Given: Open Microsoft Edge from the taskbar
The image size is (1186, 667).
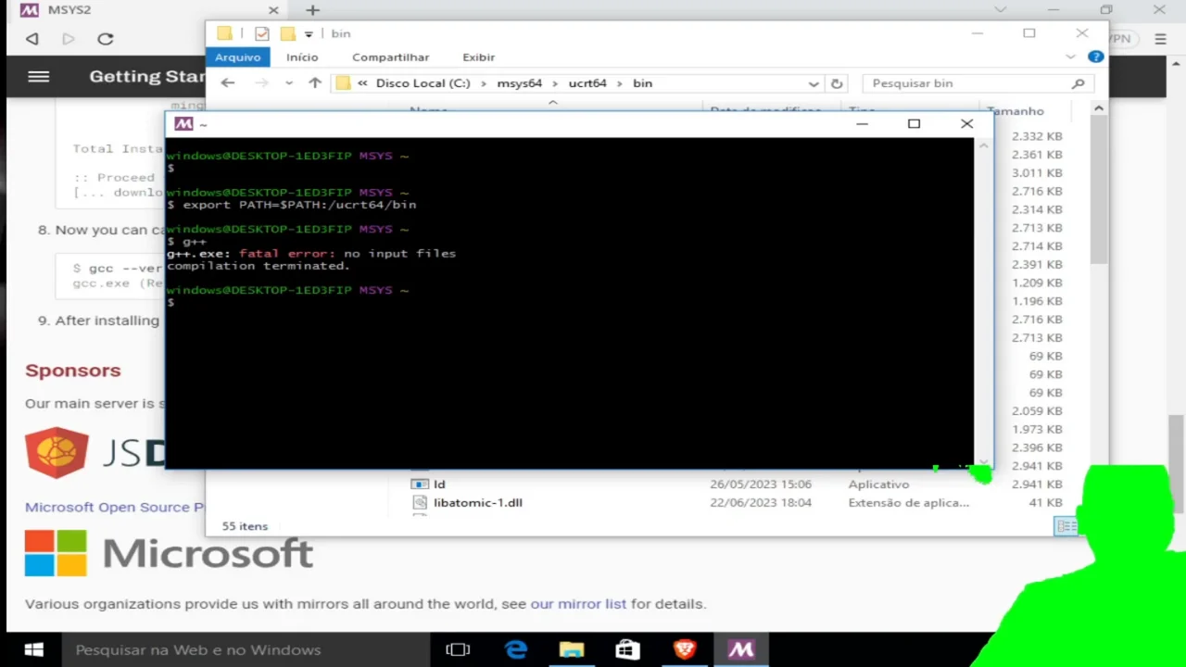Looking at the screenshot, I should click(x=516, y=649).
